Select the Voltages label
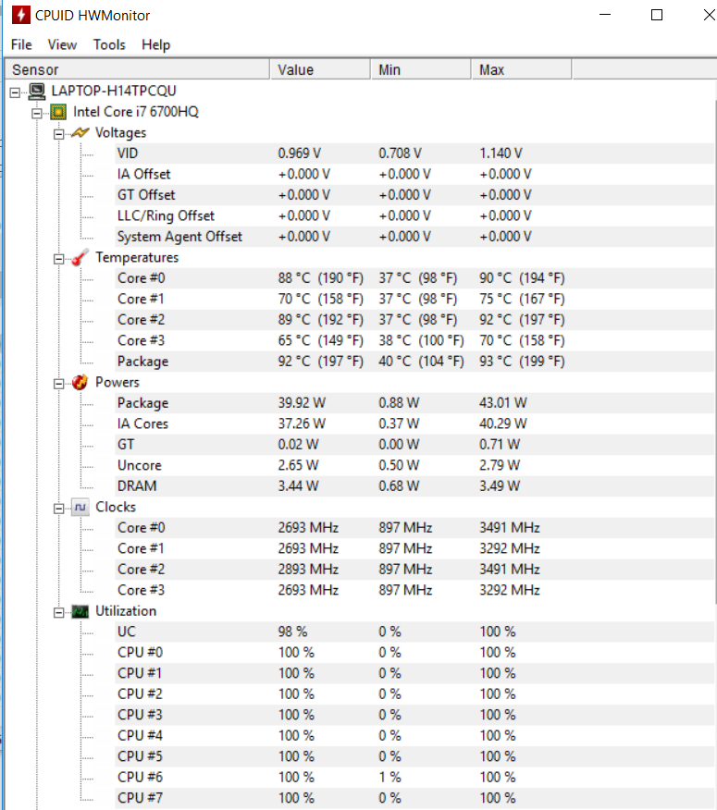The image size is (717, 810). (x=120, y=133)
